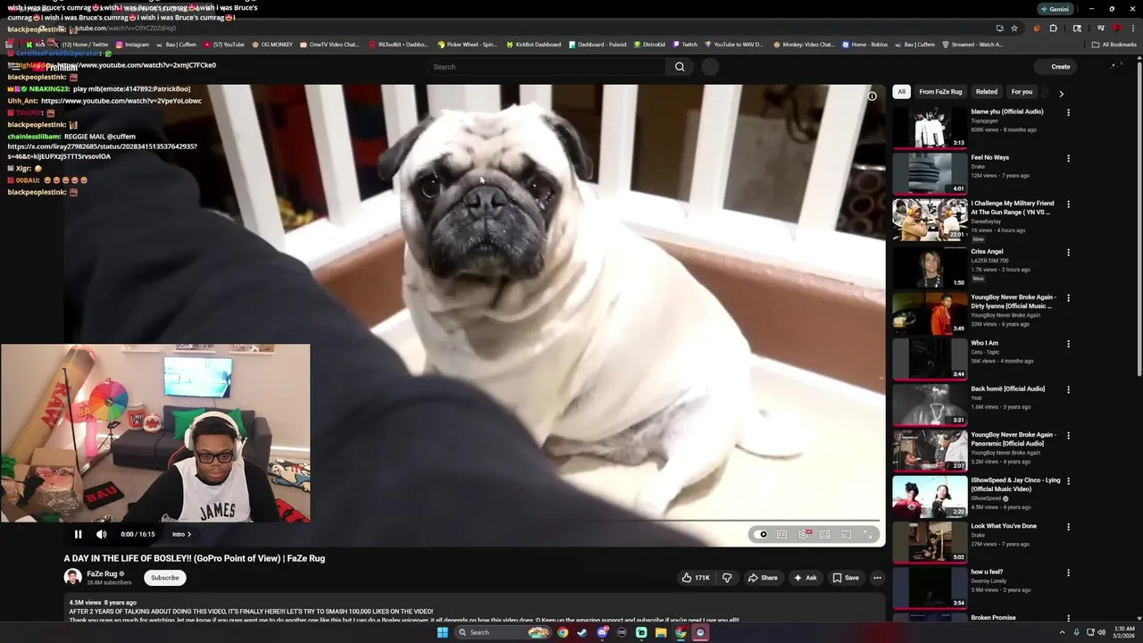
Task: Pause the video with the pause button
Action: (x=78, y=534)
